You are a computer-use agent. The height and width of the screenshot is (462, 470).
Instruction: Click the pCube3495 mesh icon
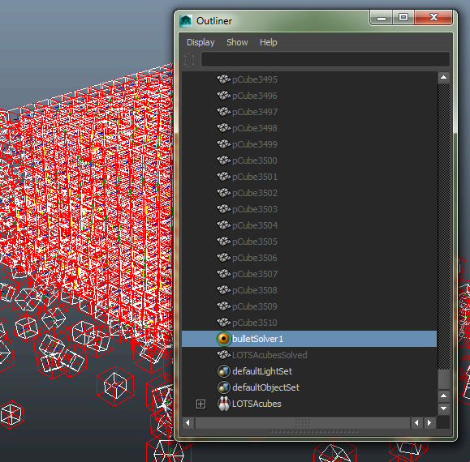pos(223,79)
